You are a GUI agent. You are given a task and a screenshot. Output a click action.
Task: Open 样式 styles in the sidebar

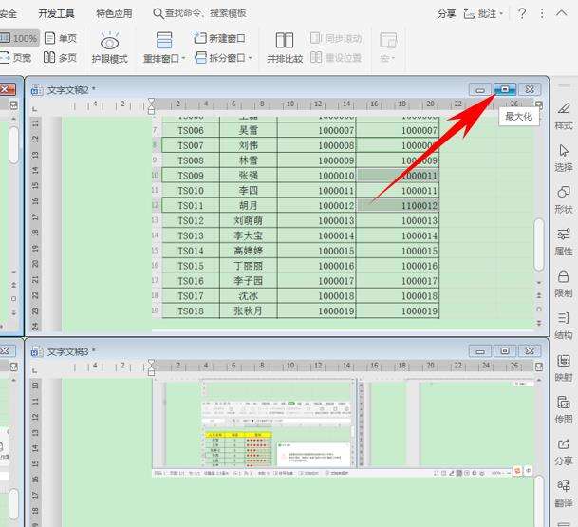point(564,116)
